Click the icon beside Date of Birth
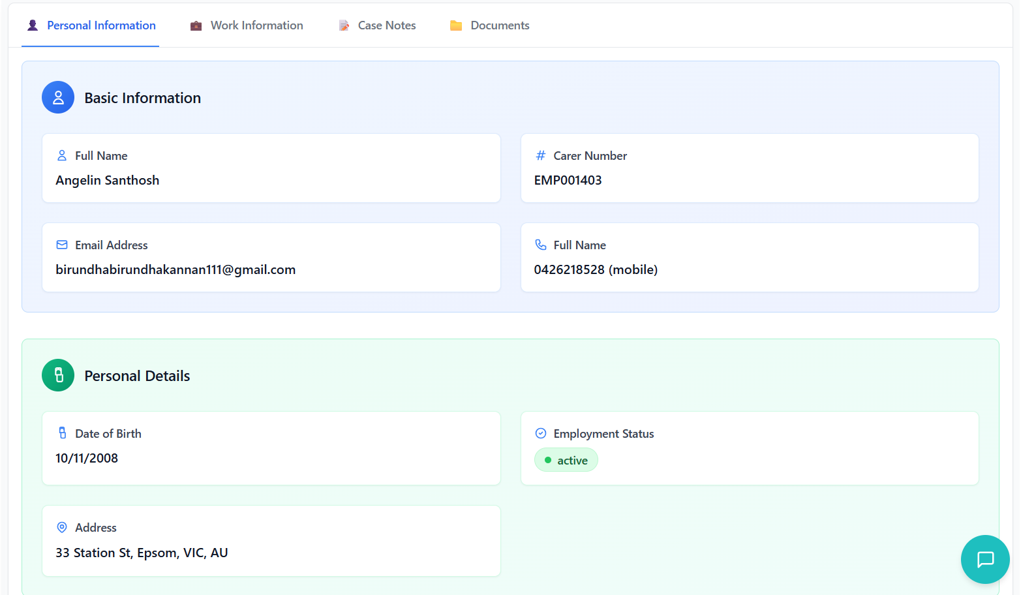 [x=62, y=433]
